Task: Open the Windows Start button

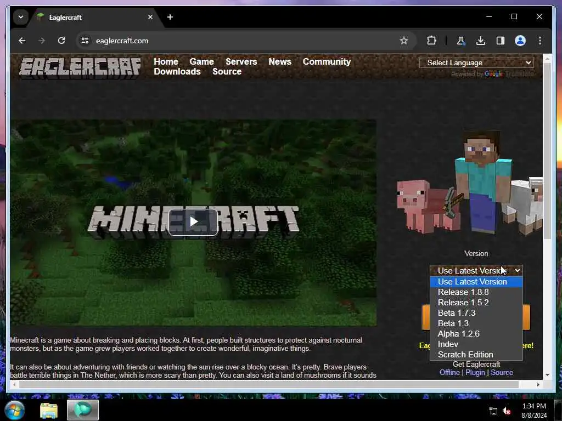Action: coord(14,410)
